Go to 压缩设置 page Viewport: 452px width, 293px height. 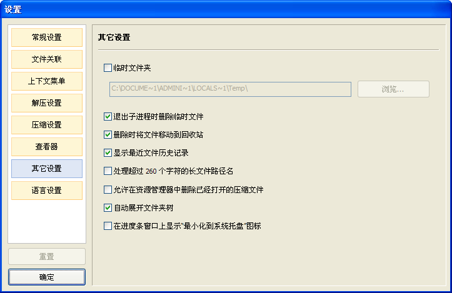coord(47,125)
